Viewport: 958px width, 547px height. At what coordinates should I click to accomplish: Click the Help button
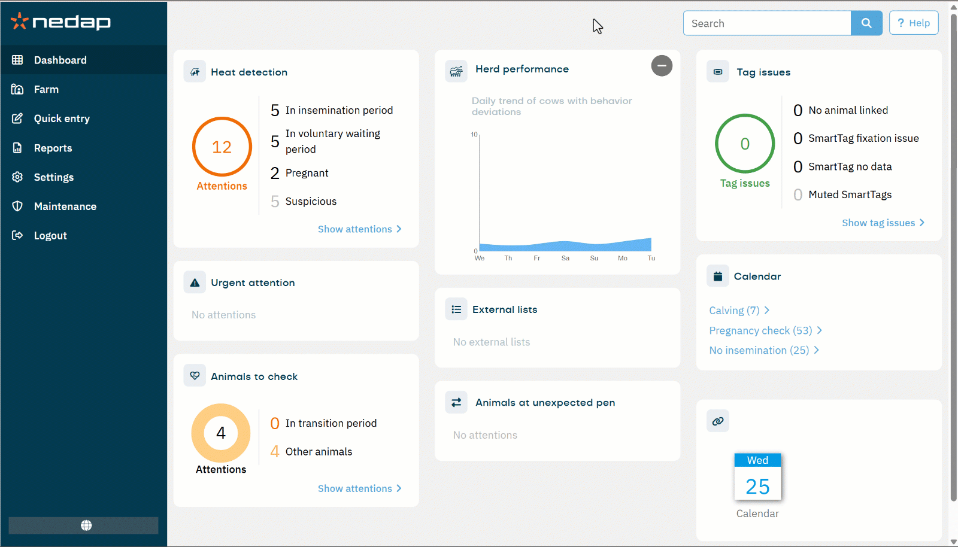pyautogui.click(x=914, y=23)
